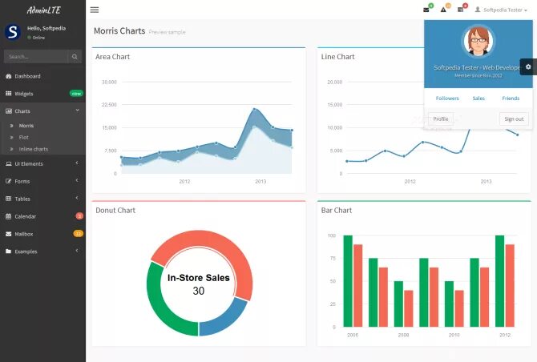This screenshot has height=362, width=537.
Task: Click the Line Chart title
Action: point(337,57)
